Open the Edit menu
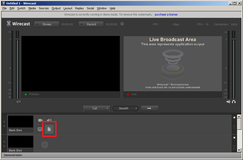 coord(12,8)
